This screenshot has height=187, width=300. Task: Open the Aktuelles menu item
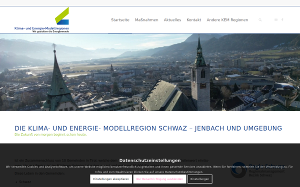(x=172, y=20)
